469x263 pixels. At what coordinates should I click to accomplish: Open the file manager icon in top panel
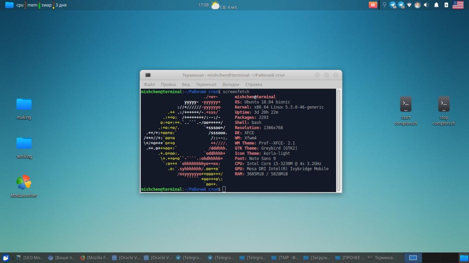point(9,5)
